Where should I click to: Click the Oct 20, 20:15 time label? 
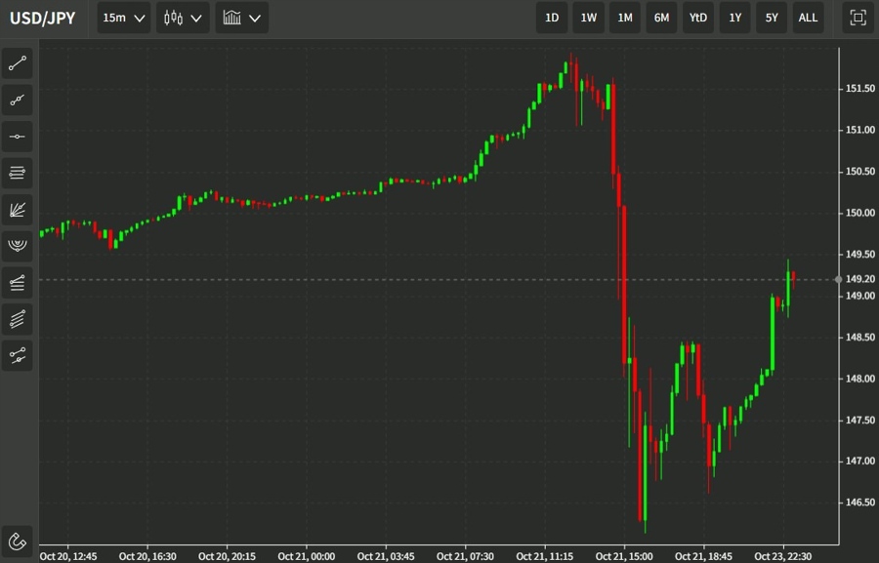227,556
